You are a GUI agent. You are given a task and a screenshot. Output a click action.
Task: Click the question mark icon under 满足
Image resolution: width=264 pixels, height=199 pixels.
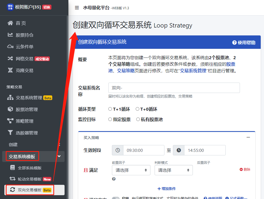(x=114, y=179)
